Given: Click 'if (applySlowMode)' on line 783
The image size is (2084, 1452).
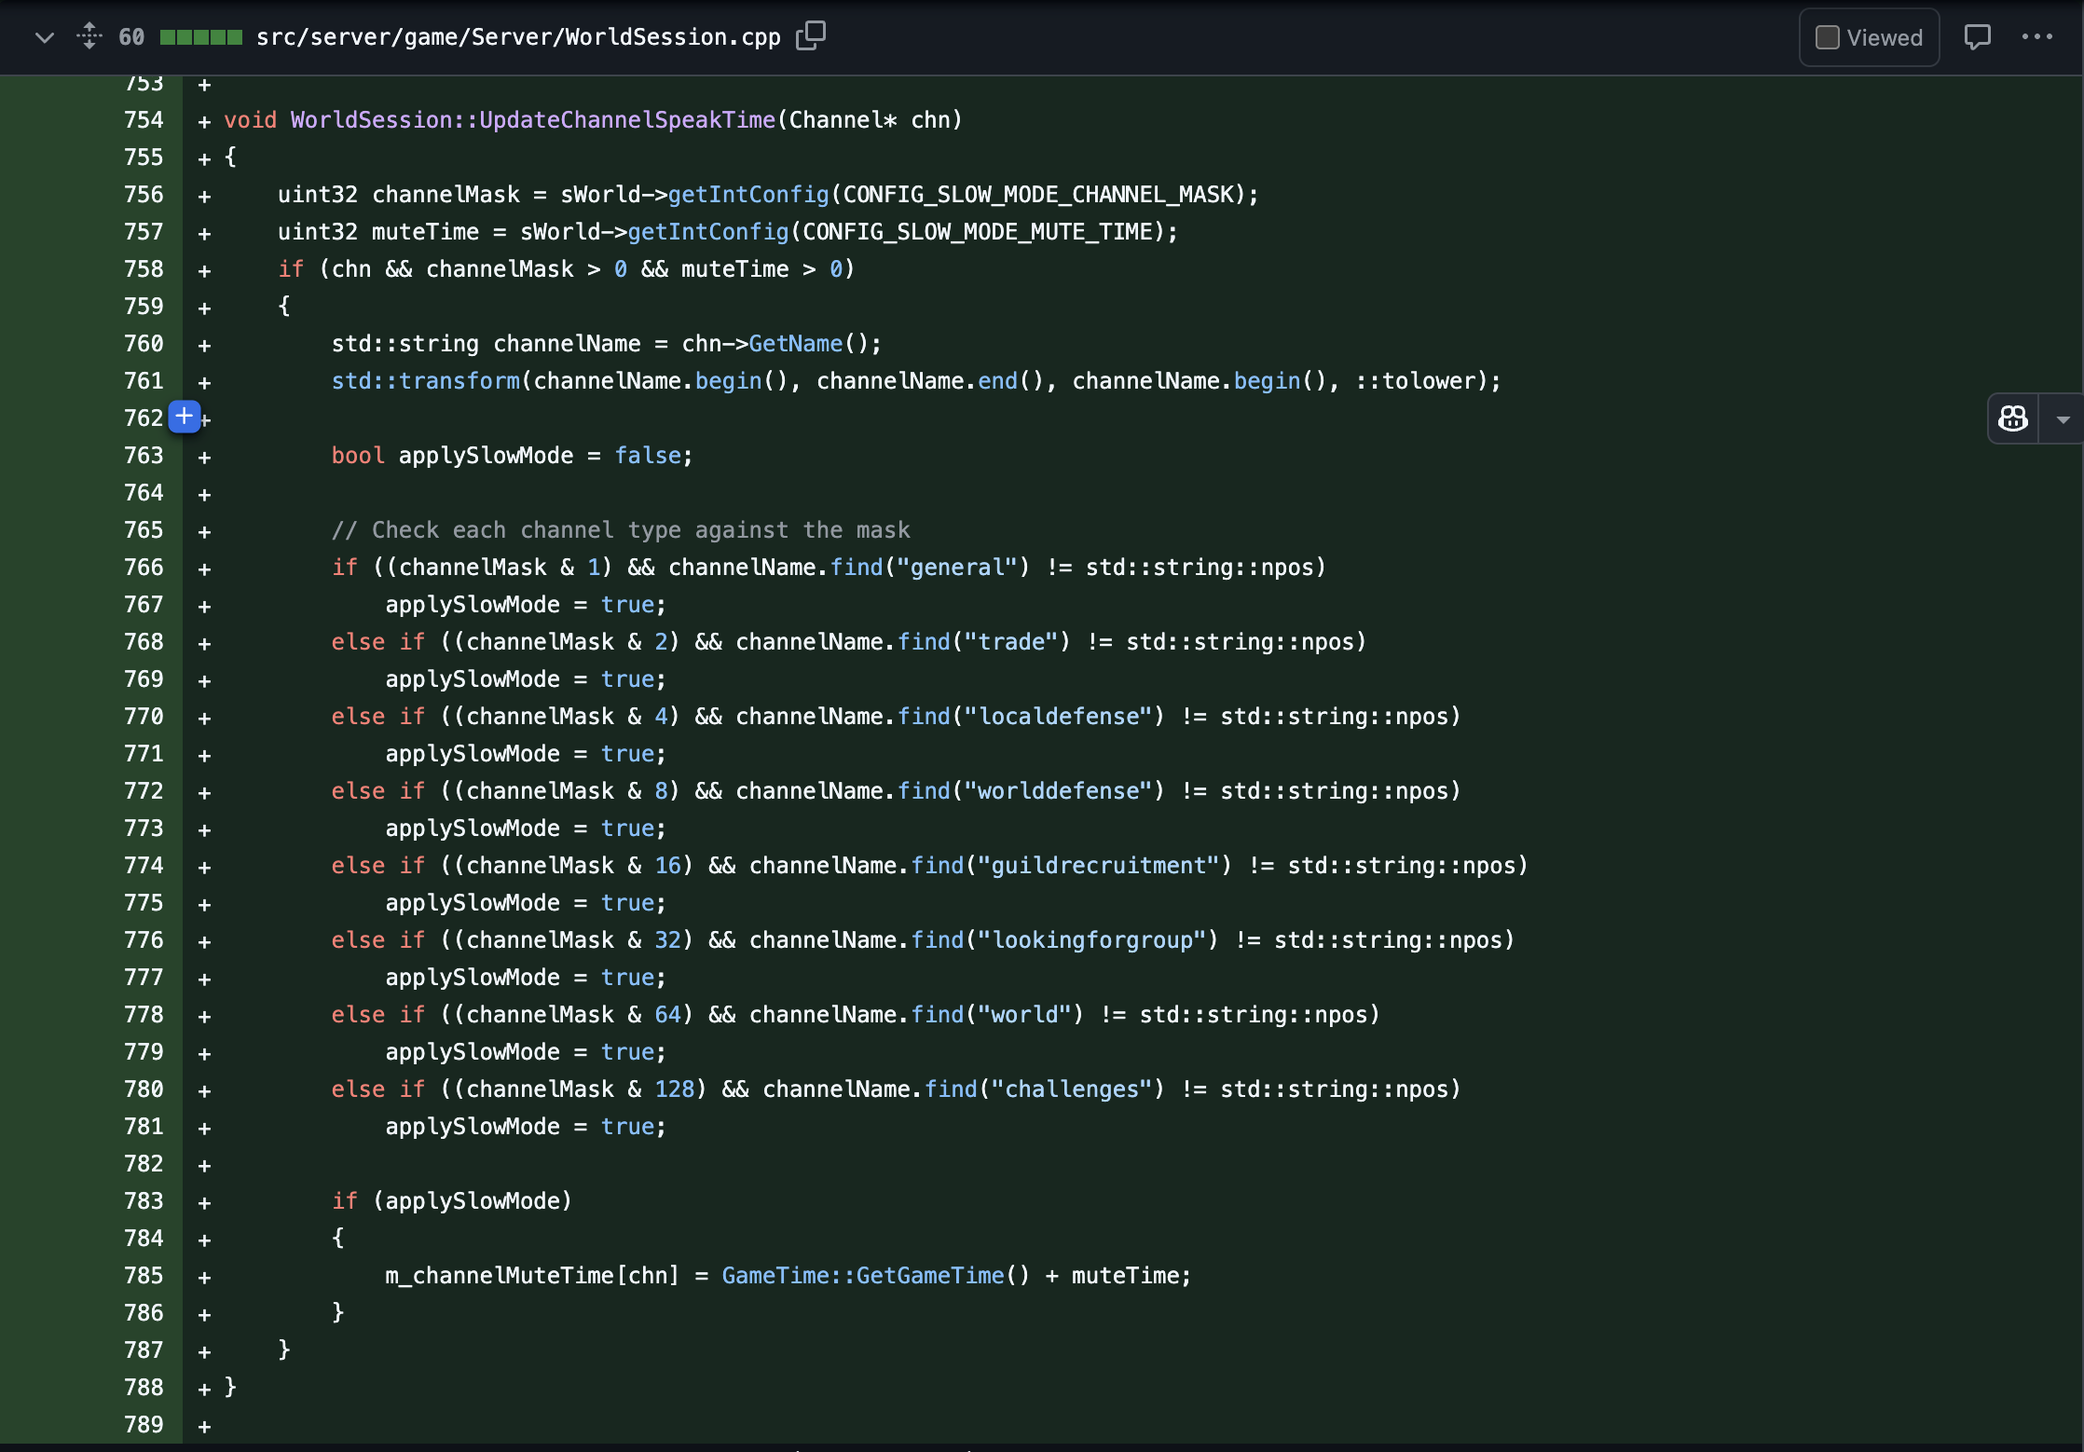Looking at the screenshot, I should (x=452, y=1201).
